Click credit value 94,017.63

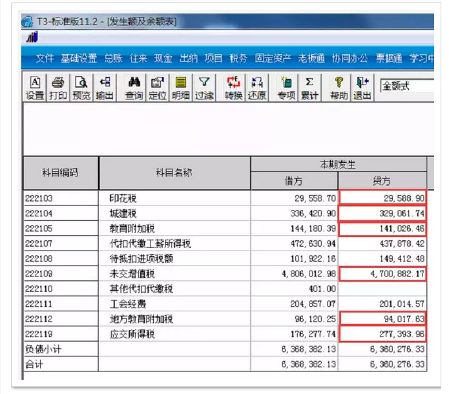coord(404,319)
